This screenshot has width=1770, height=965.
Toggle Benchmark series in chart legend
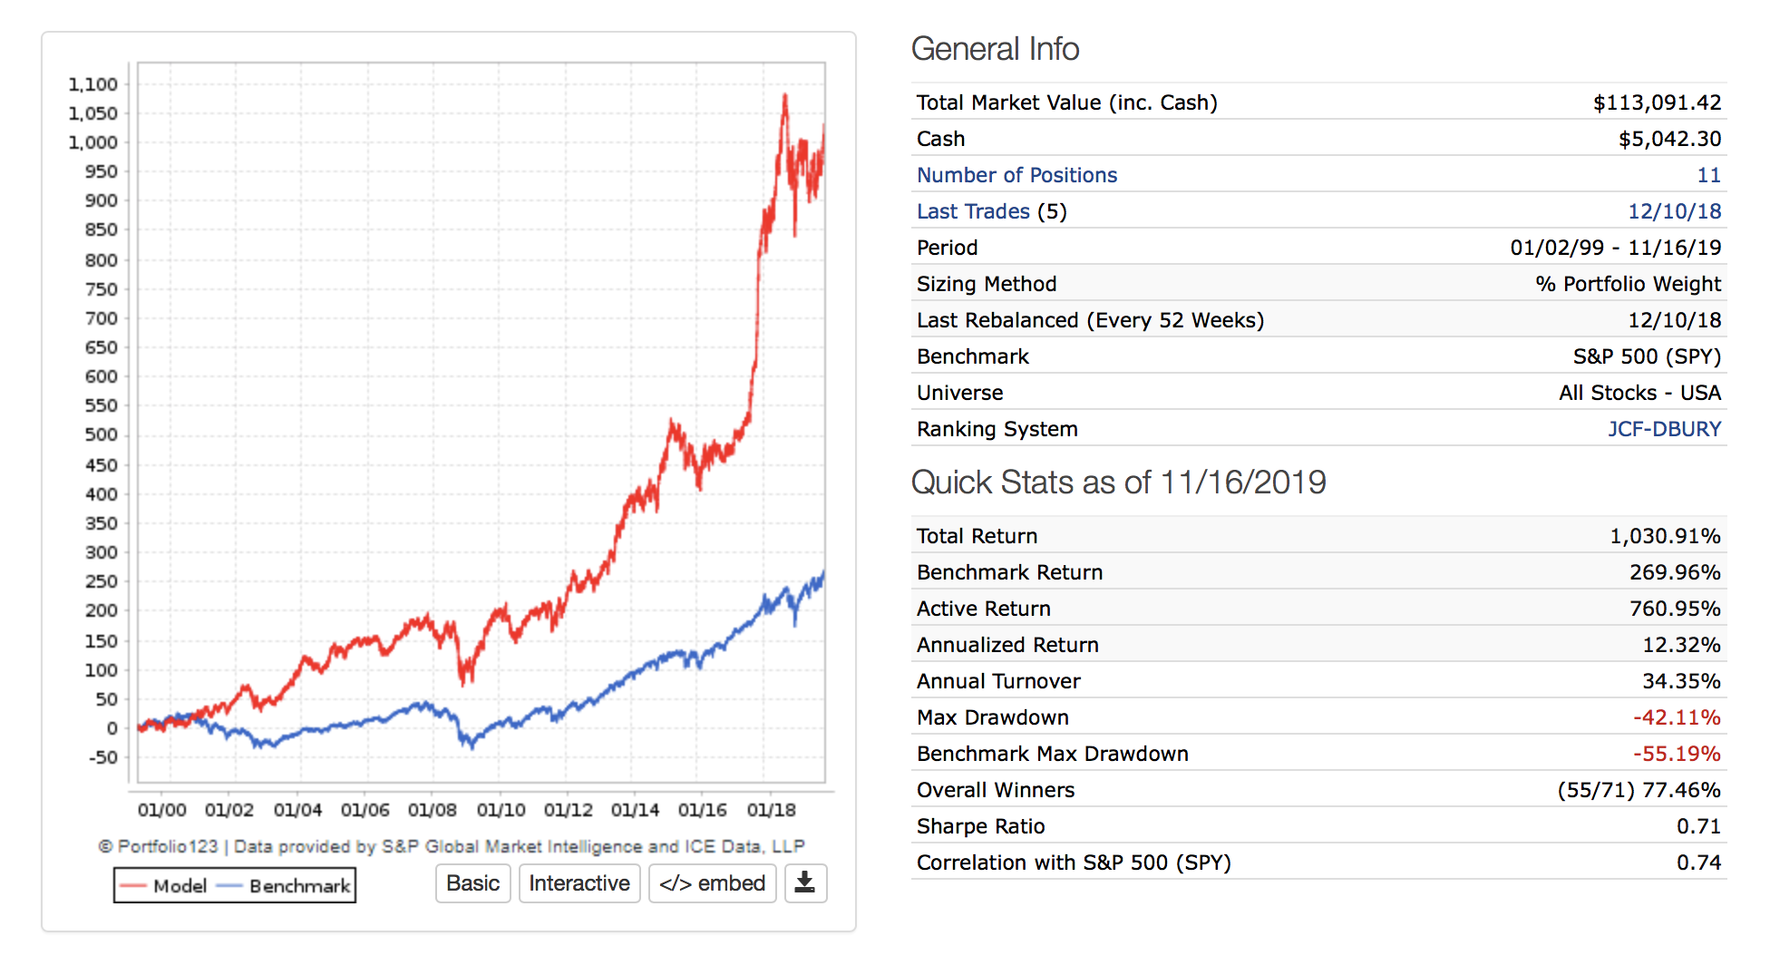pos(299,886)
